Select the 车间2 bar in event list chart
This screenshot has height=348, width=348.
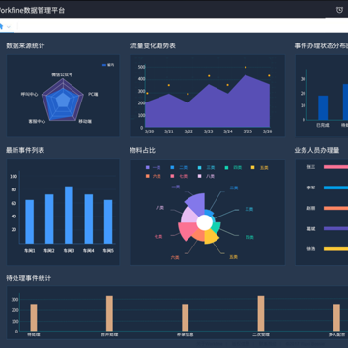(x=49, y=218)
